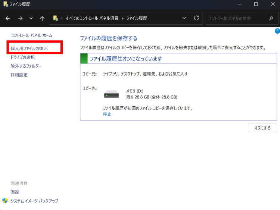This screenshot has width=280, height=210.
Task: Click the address bar folder icon
Action: pyautogui.click(x=56, y=18)
